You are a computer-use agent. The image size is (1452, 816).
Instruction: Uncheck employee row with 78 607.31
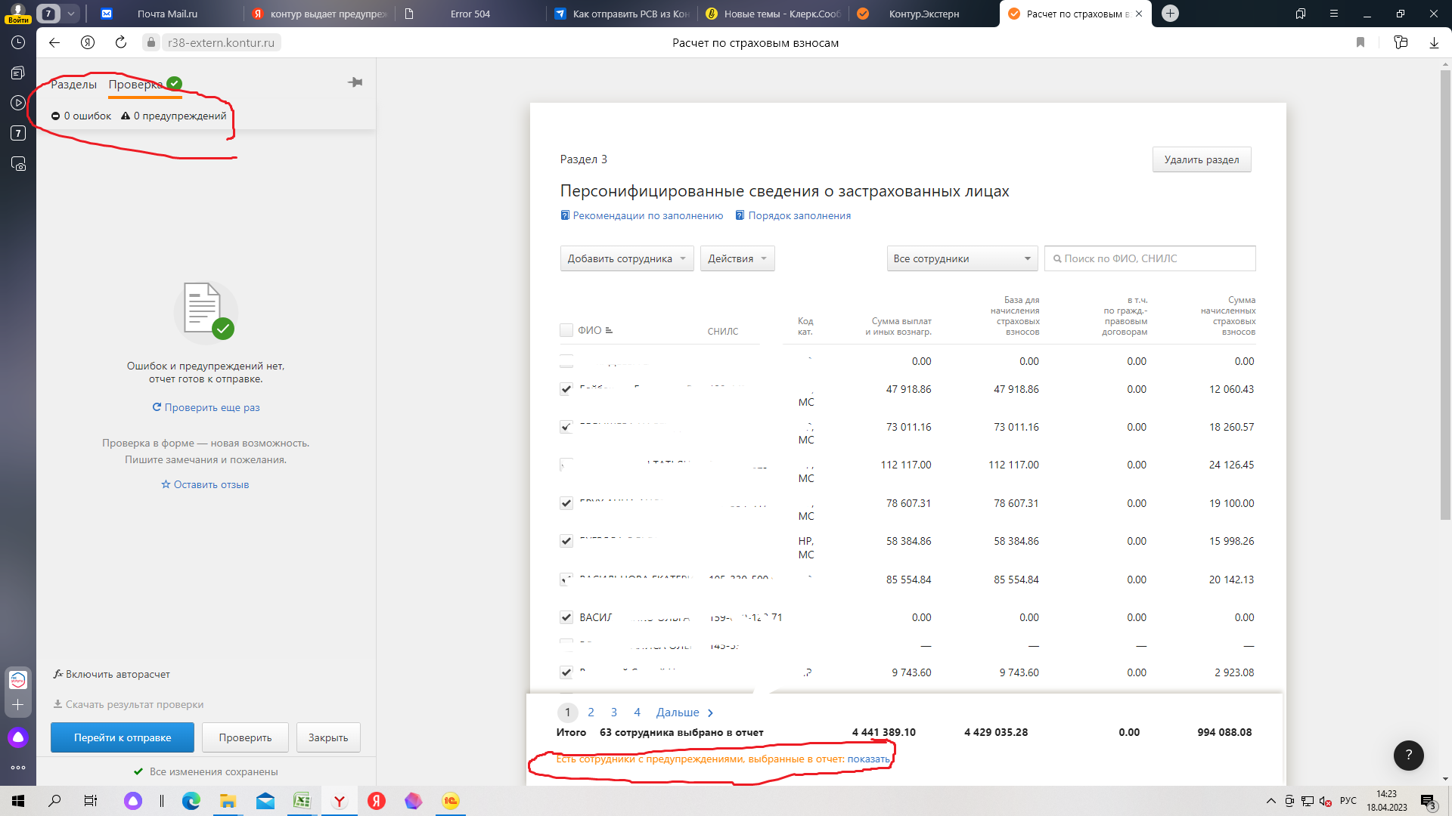566,503
